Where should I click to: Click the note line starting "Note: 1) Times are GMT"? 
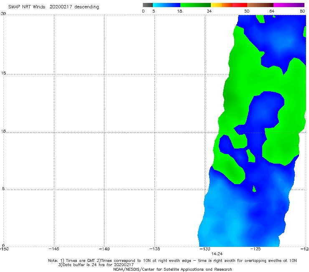click(172, 261)
